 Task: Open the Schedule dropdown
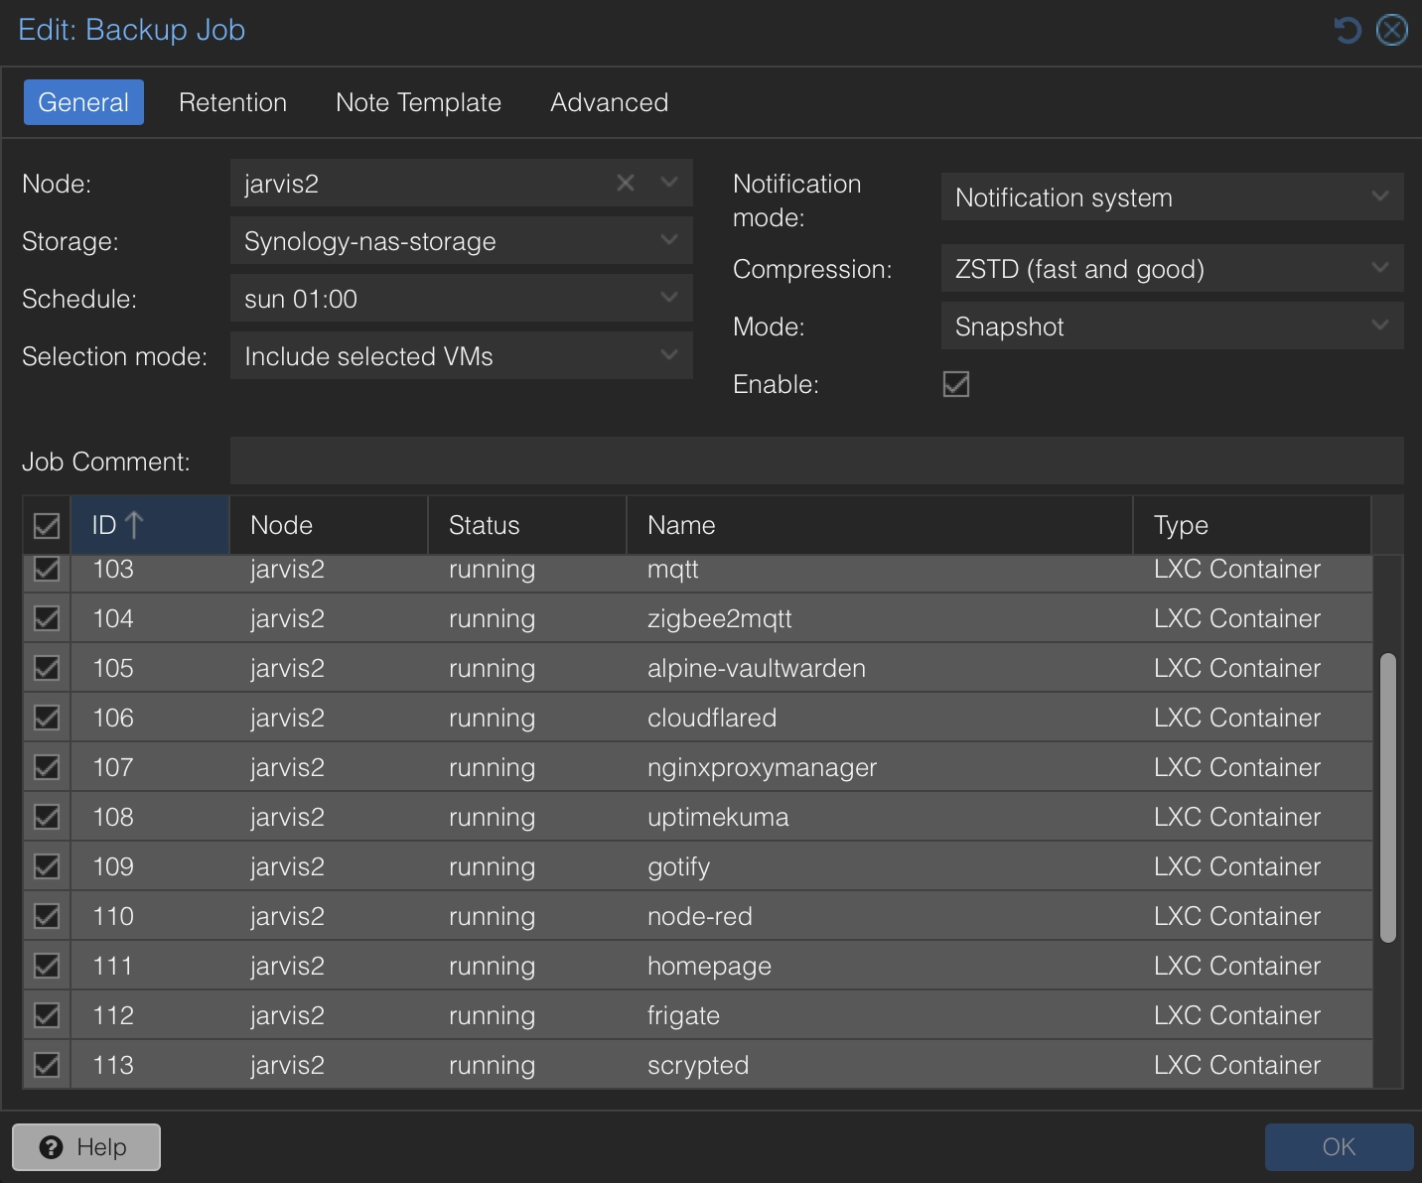[x=668, y=298]
